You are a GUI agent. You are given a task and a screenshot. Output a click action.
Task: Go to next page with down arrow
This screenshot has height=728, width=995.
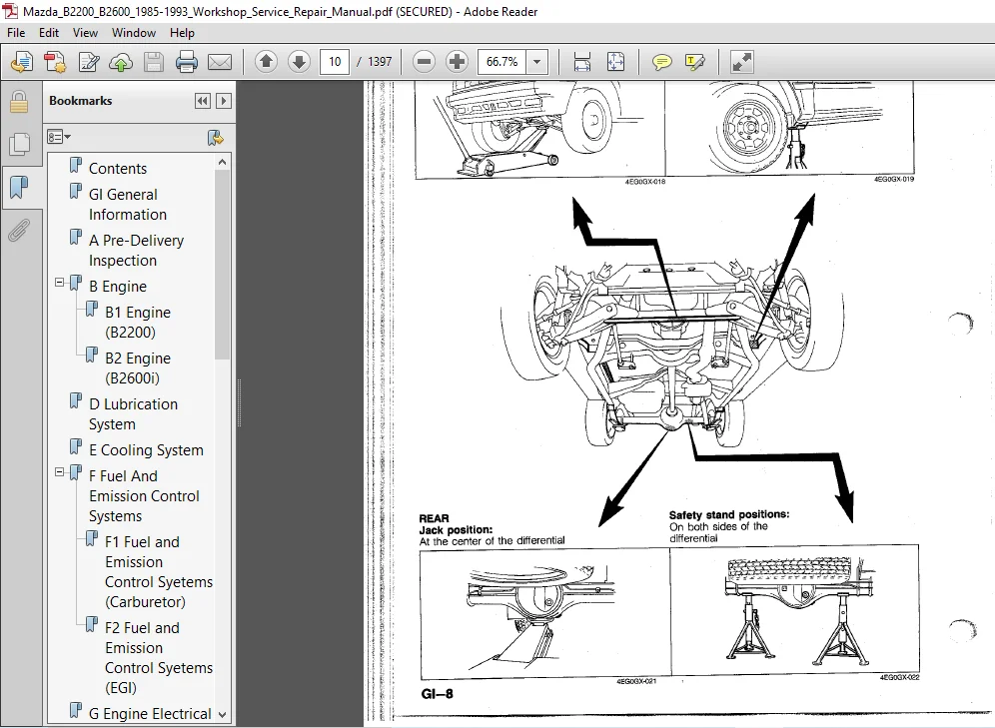[x=299, y=62]
